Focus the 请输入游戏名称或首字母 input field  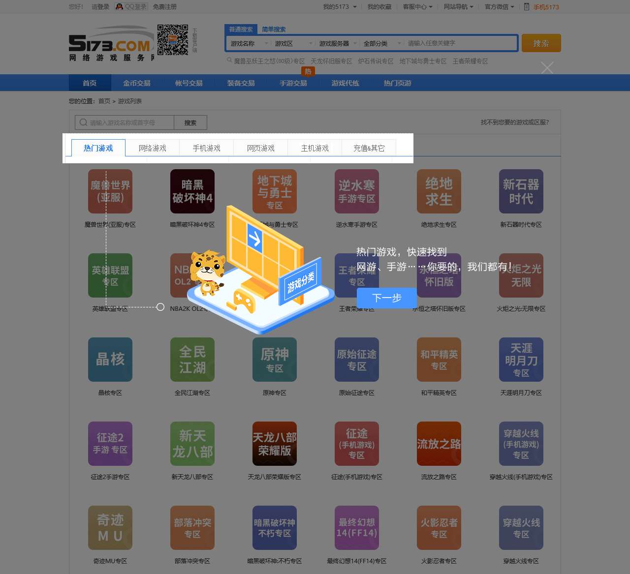pyautogui.click(x=125, y=122)
